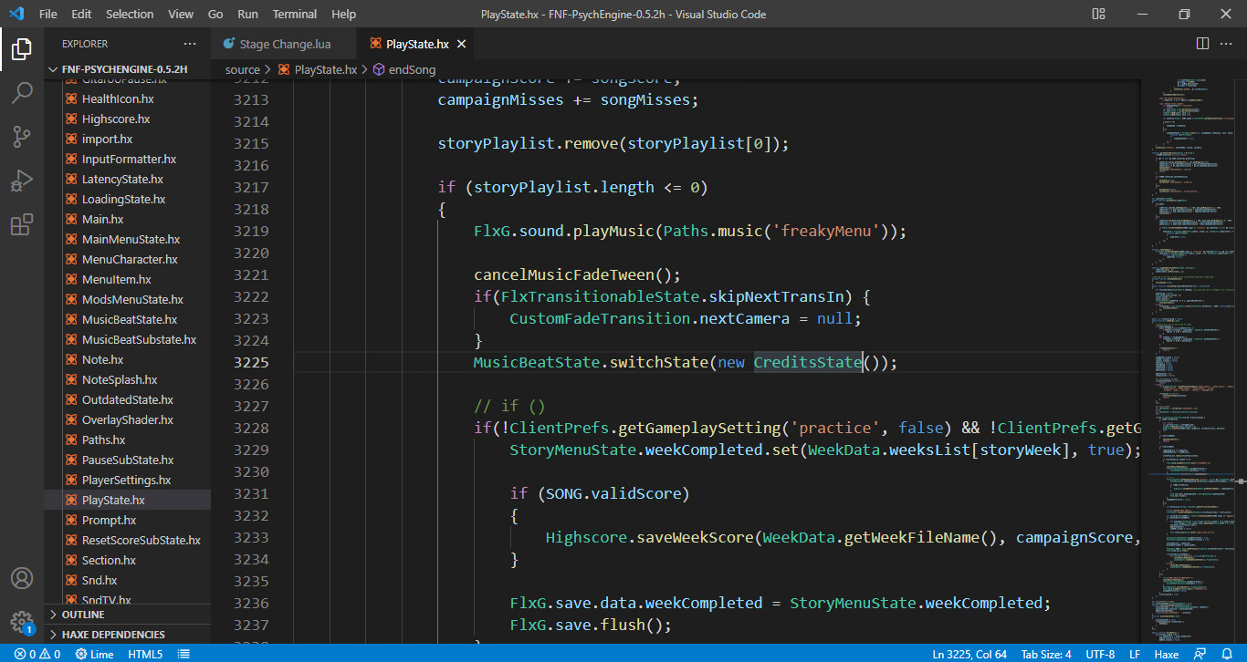Open Run and Debug view icon
Image resolution: width=1247 pixels, height=662 pixels.
tap(22, 181)
